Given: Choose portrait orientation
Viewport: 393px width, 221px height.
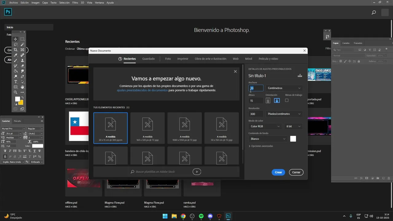Looking at the screenshot, I should point(268,100).
